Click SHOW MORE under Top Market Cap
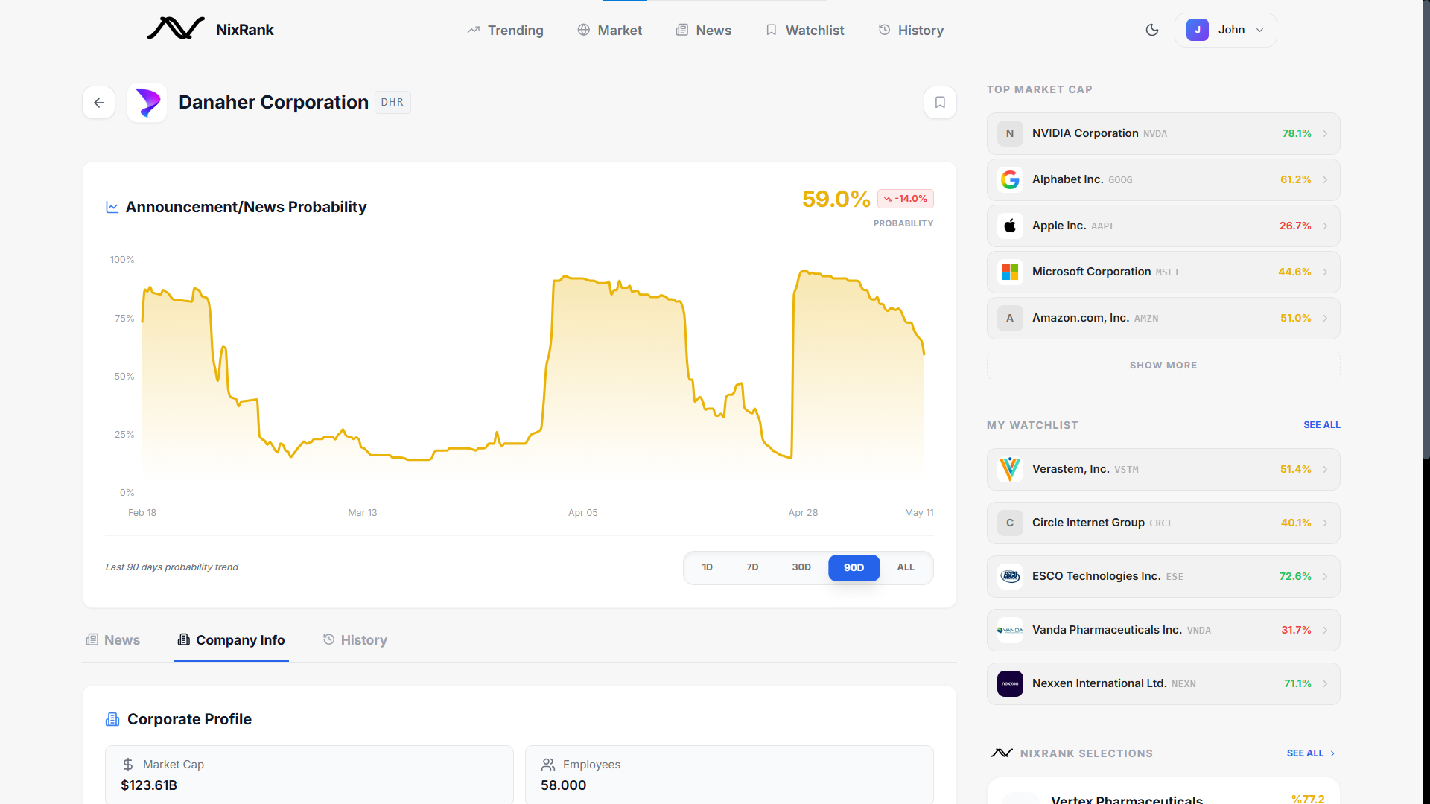Image resolution: width=1430 pixels, height=804 pixels. point(1163,366)
